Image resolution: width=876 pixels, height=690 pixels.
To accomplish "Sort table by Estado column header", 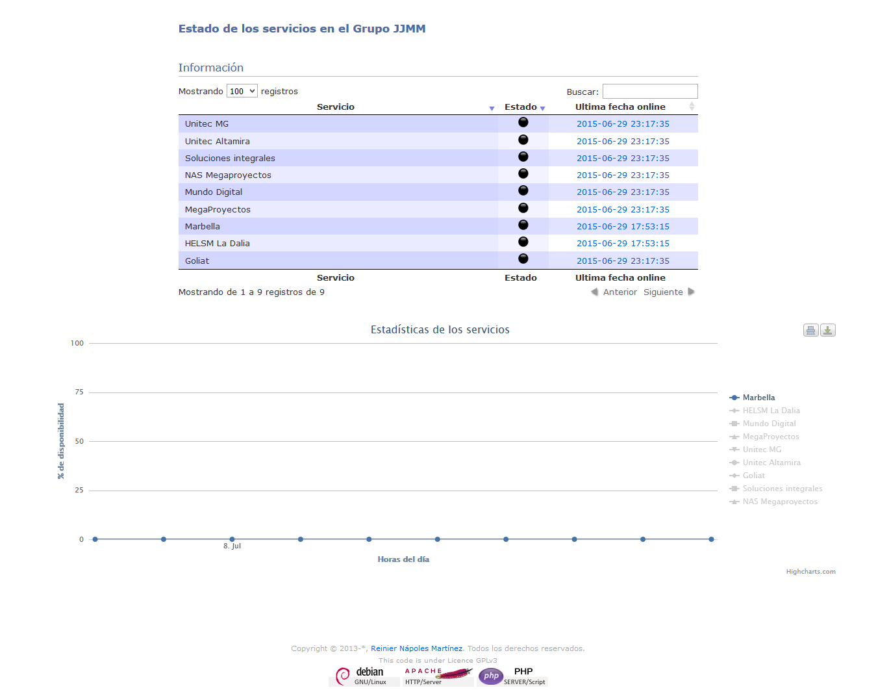I will click(521, 107).
